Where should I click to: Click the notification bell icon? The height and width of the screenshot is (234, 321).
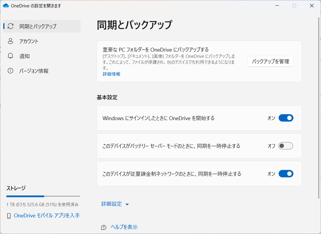point(10,56)
